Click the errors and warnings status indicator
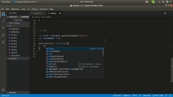This screenshot has height=97, width=173. coord(5,95)
